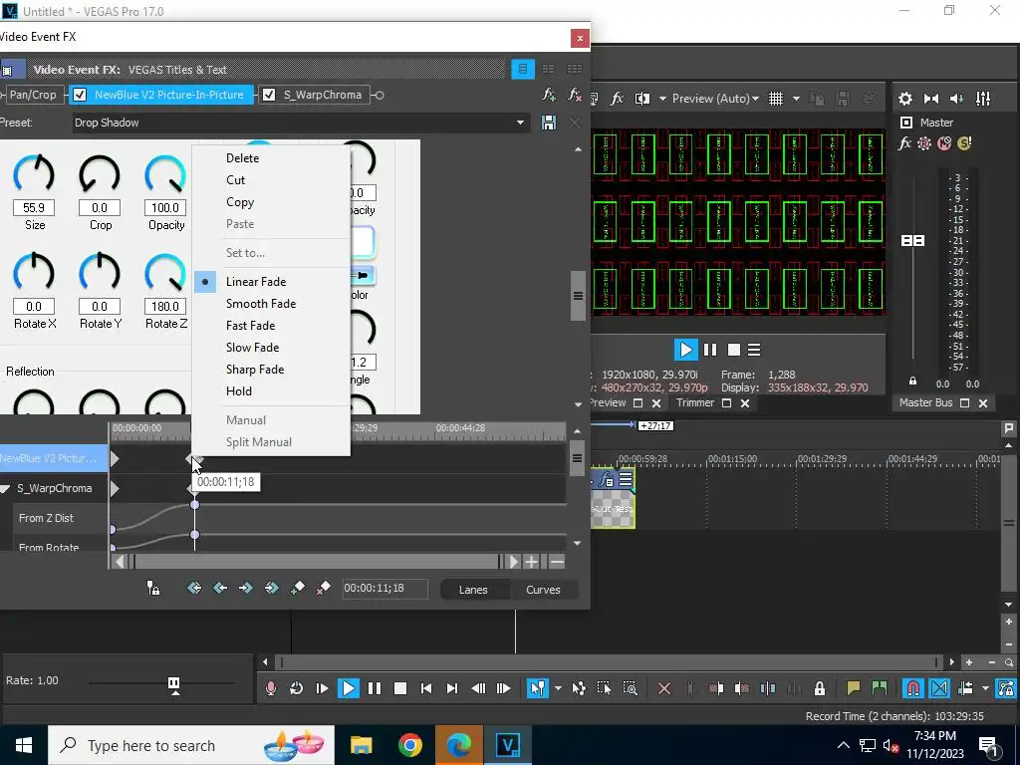Select the Zoom Edit tool
The image size is (1020, 765).
(630, 688)
